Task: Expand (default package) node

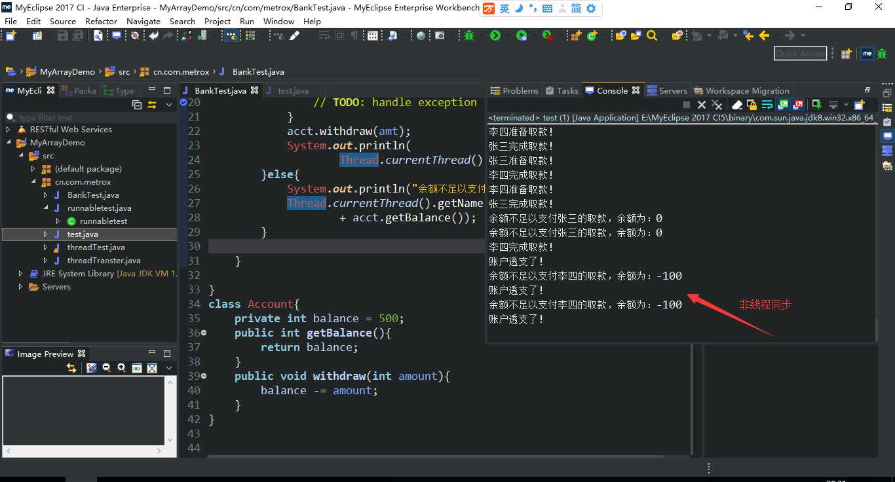Action: [x=33, y=169]
